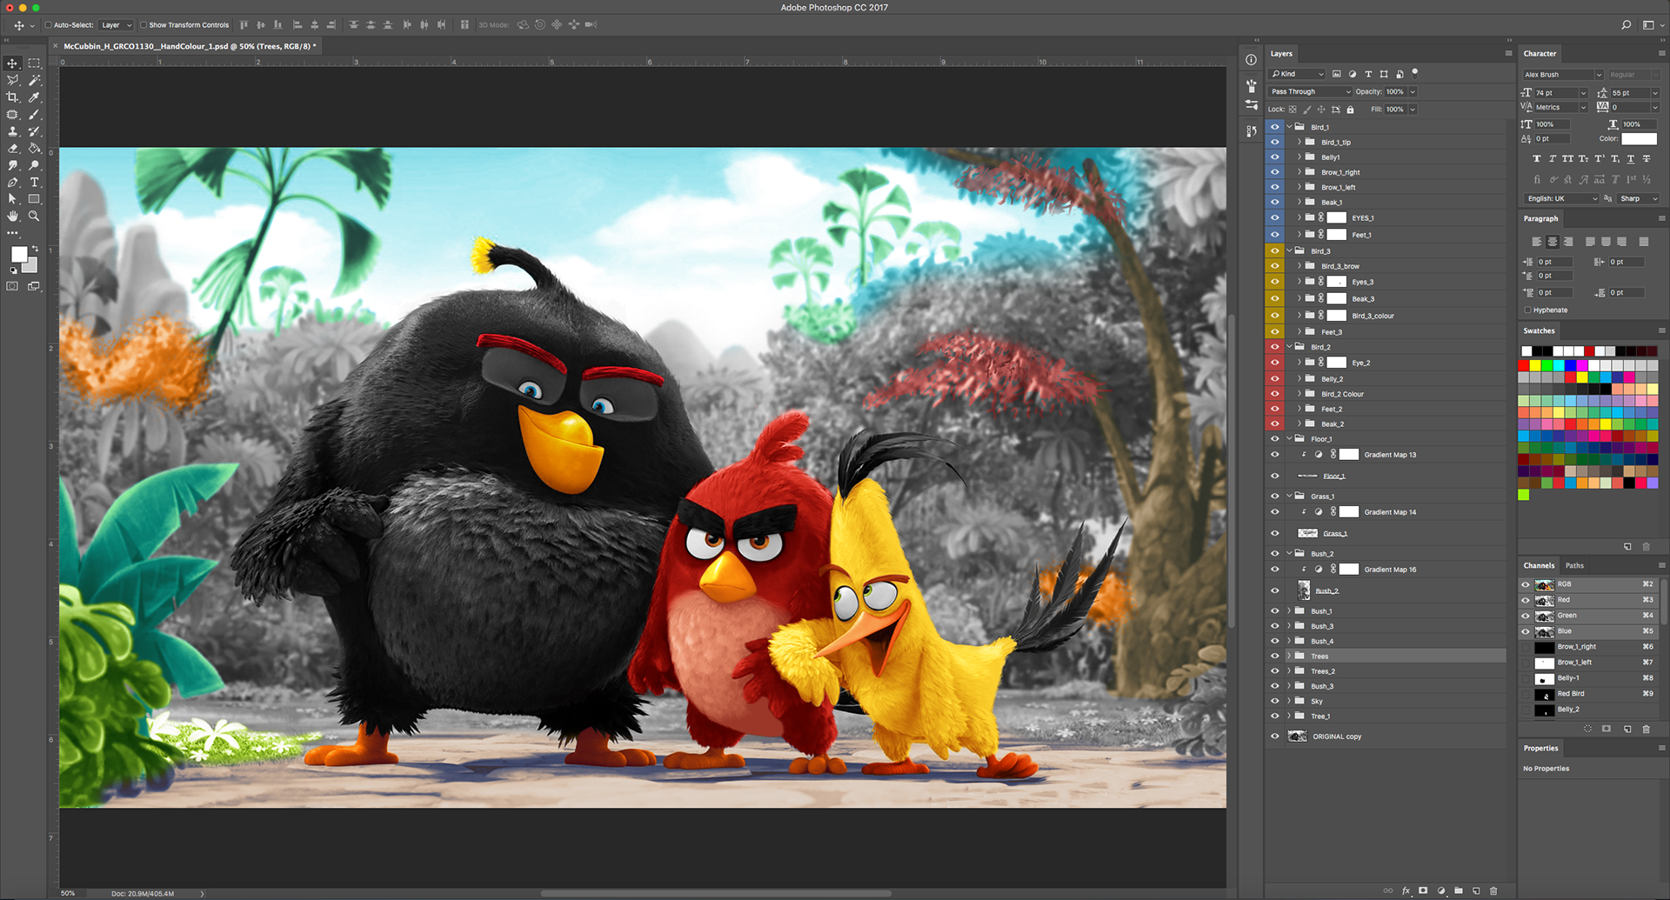Select the Hand tool

[x=12, y=216]
